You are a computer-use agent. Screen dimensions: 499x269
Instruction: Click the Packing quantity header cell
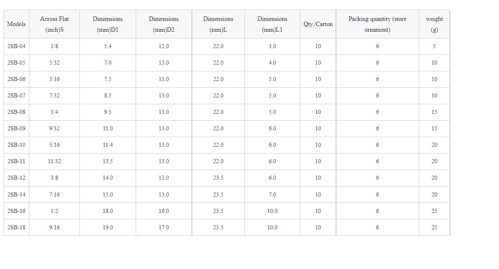point(377,24)
